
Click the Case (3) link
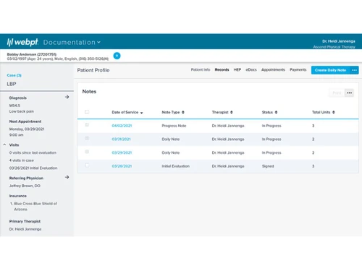[x=14, y=75]
